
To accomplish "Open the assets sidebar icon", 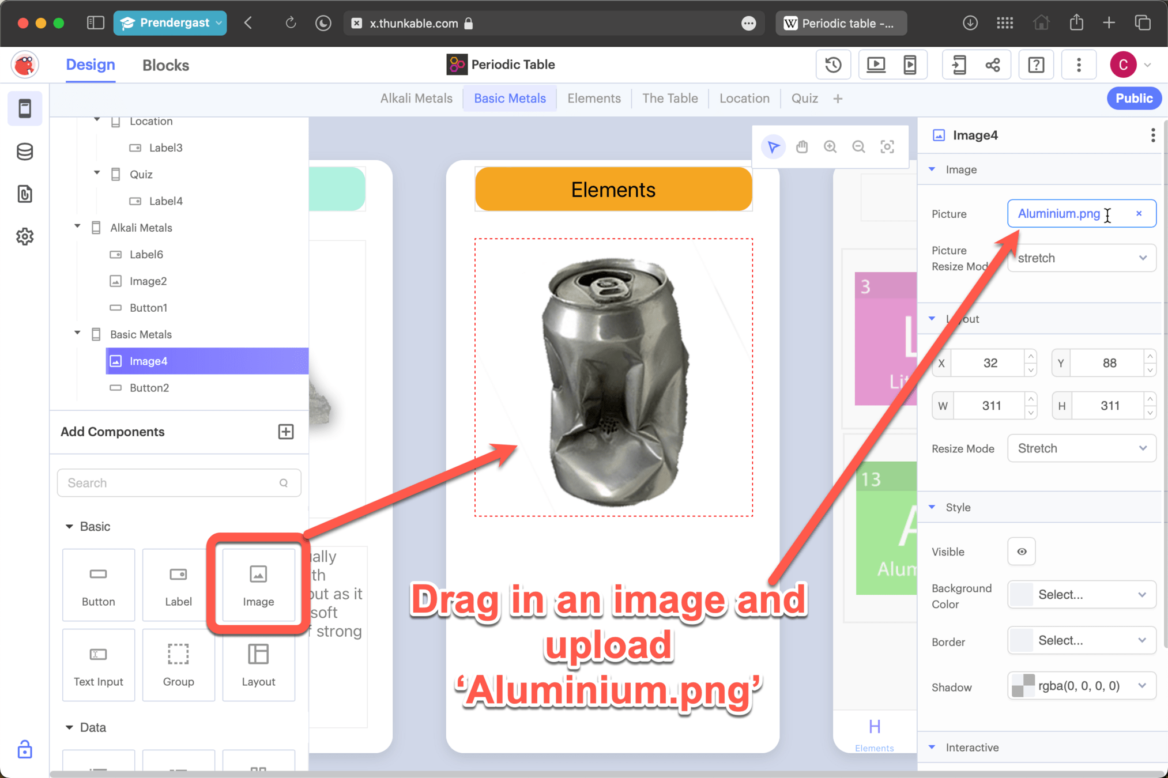I will pos(25,194).
